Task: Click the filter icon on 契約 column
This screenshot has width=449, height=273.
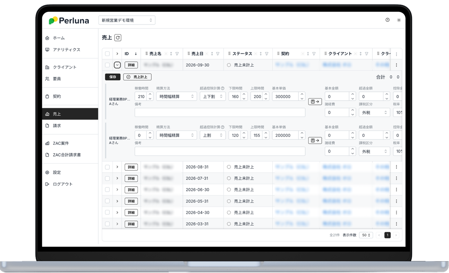Action: 314,54
